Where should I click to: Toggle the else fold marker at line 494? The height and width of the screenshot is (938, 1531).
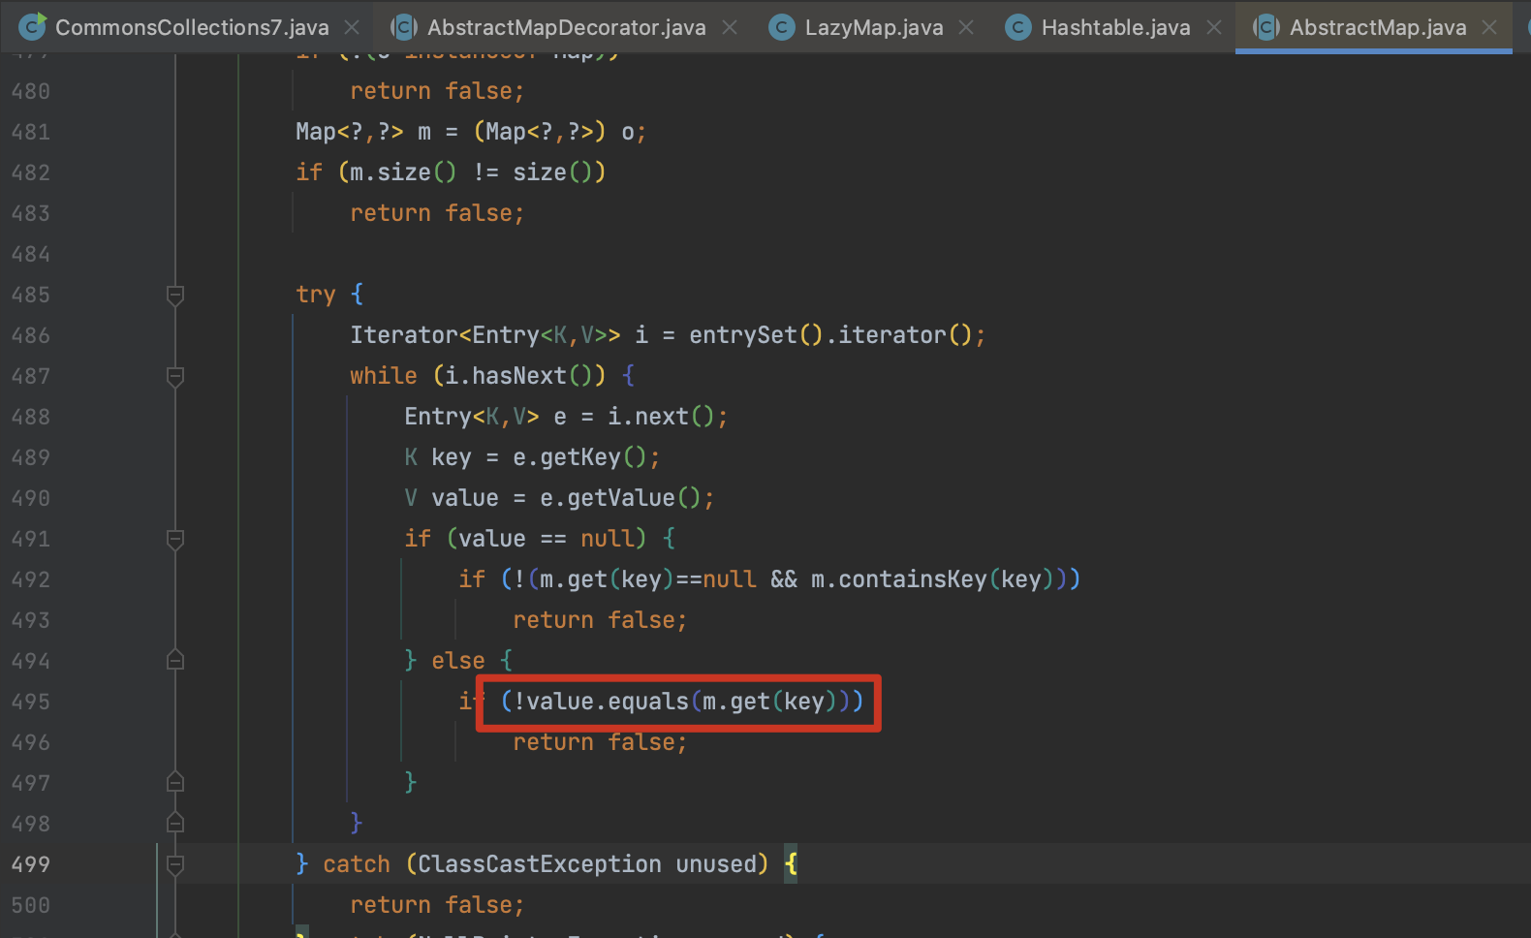pyautogui.click(x=175, y=661)
